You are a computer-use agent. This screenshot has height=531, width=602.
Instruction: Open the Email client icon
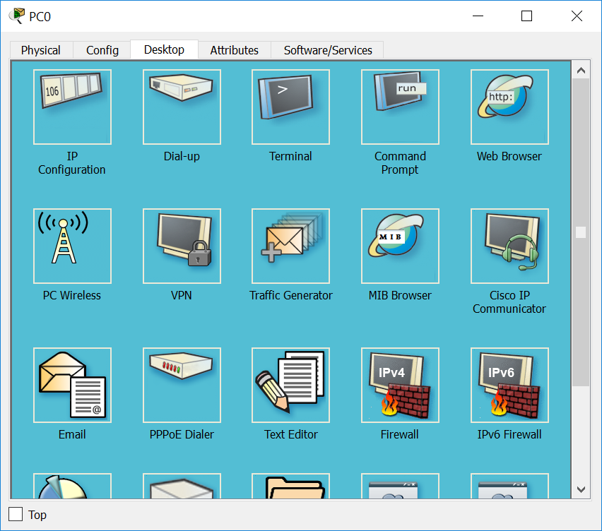[72, 386]
